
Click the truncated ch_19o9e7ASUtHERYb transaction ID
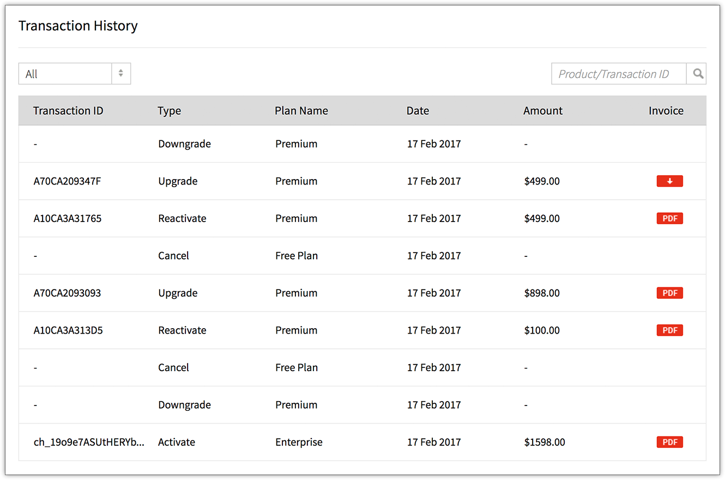(x=89, y=442)
